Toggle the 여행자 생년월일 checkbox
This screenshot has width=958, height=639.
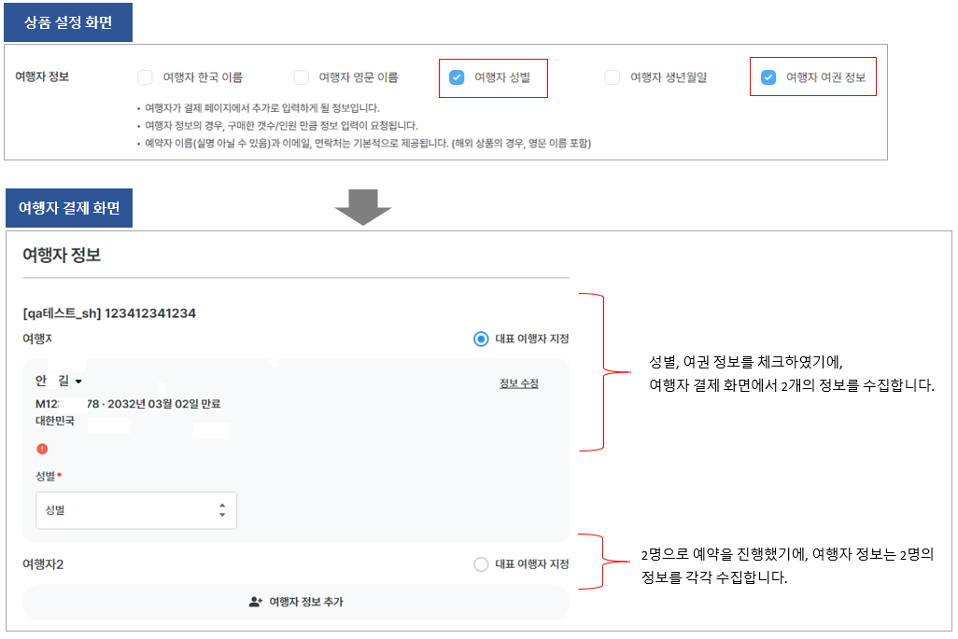[613, 77]
